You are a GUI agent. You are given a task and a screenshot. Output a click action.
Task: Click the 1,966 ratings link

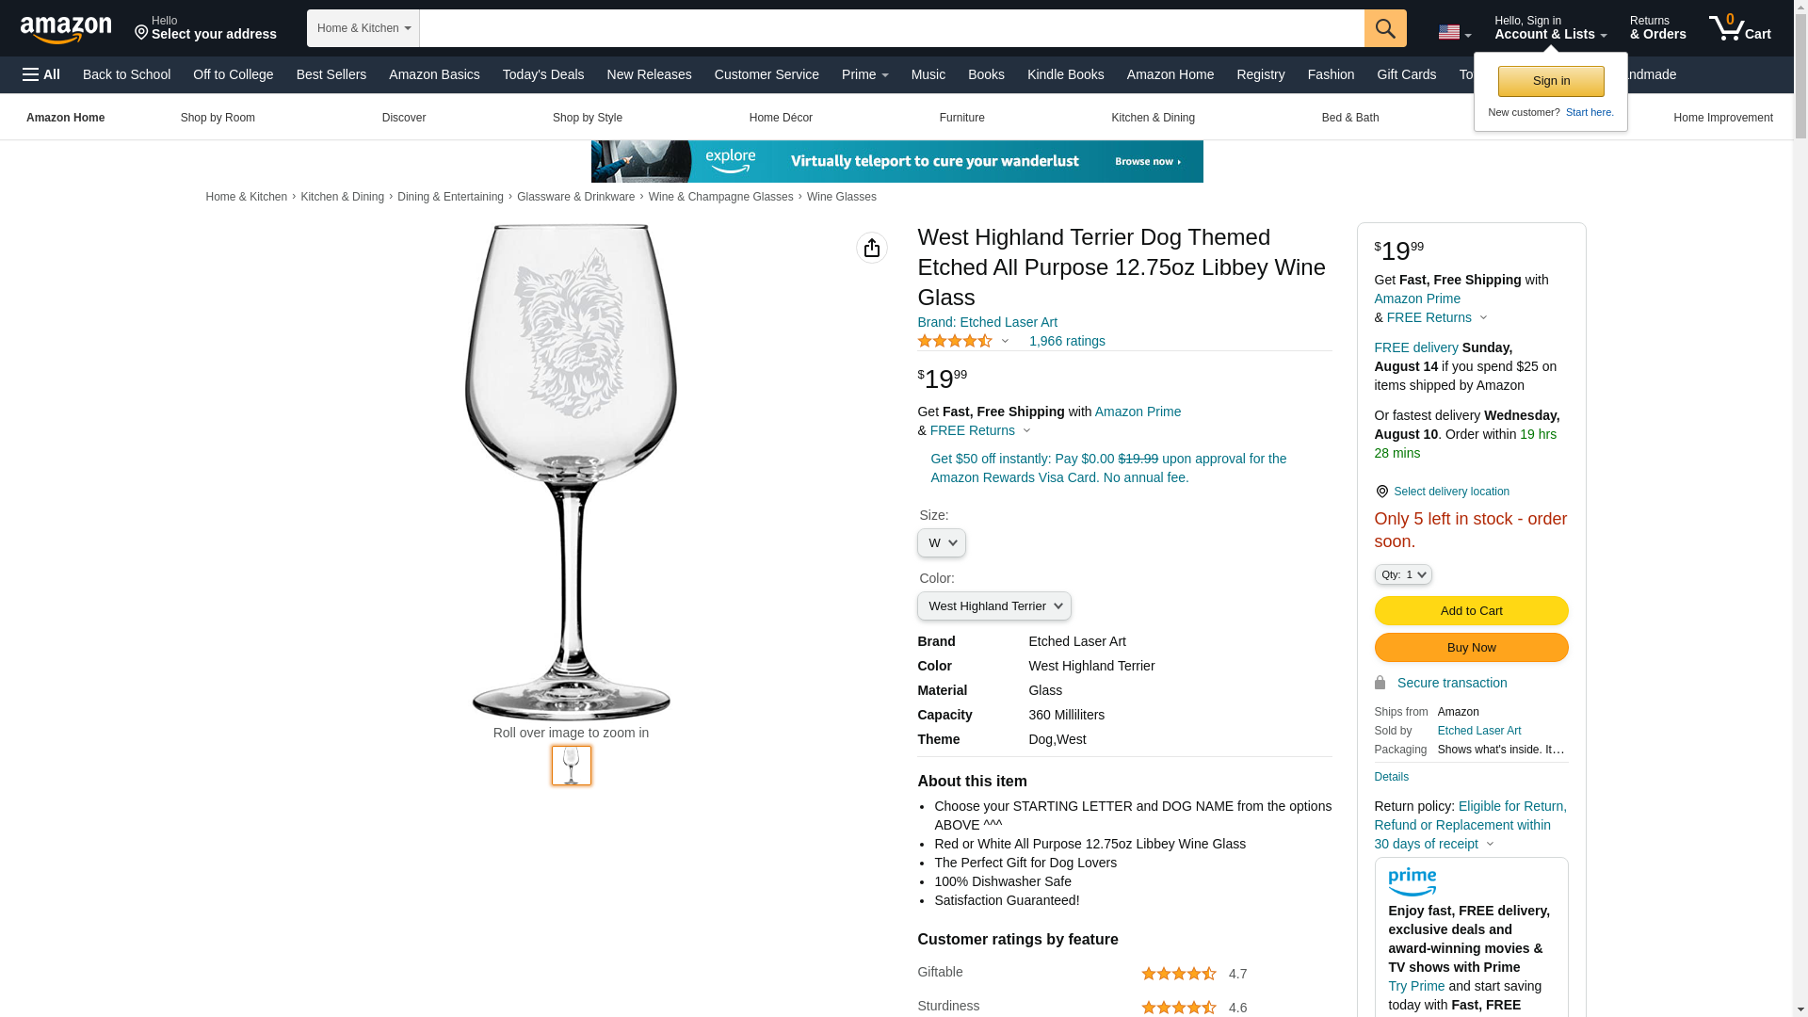coord(1067,341)
